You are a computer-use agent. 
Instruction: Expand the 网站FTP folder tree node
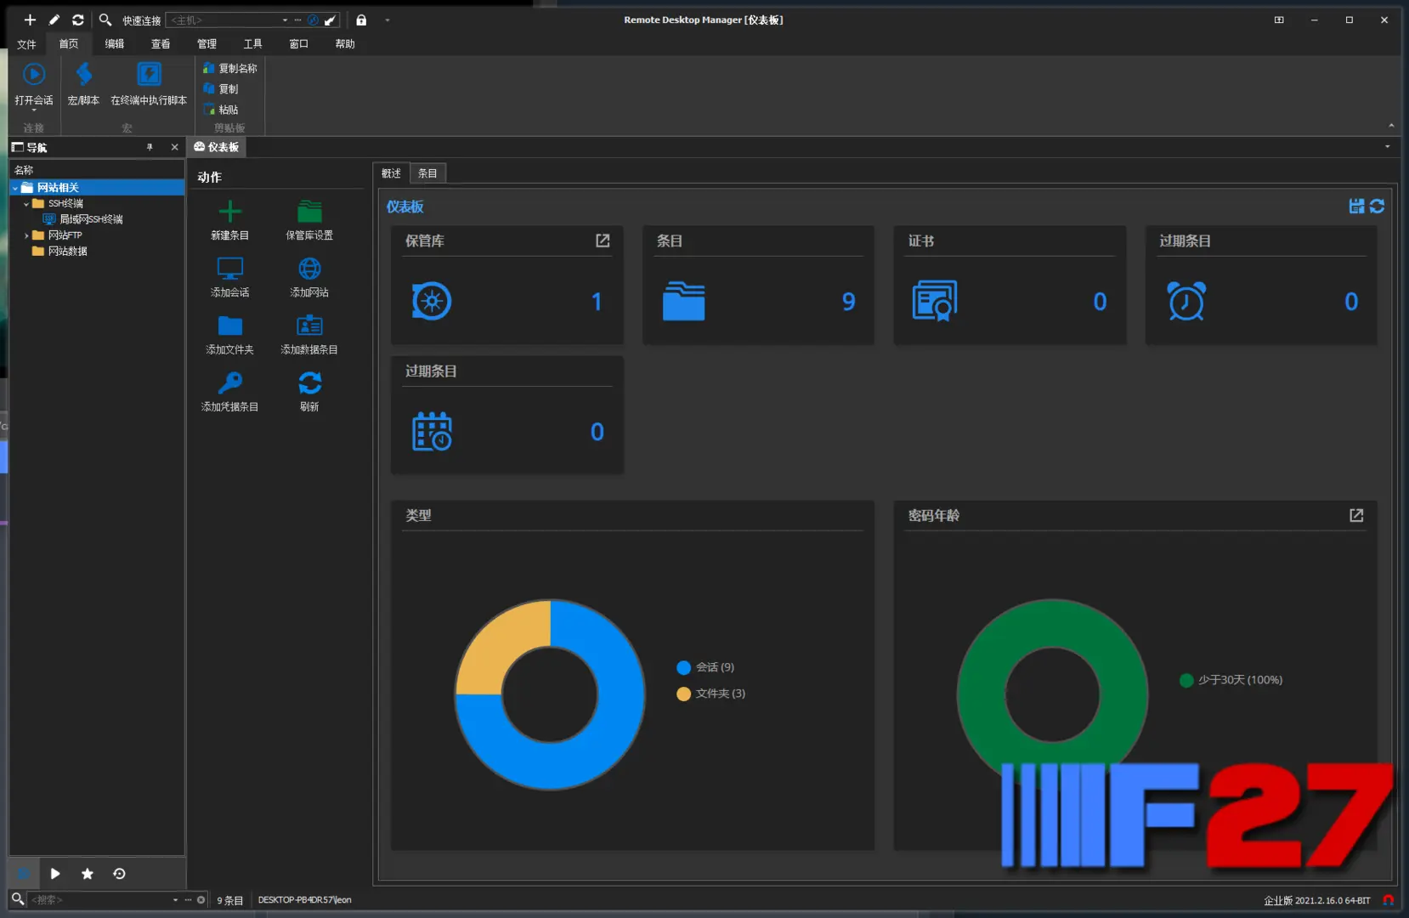click(26, 235)
